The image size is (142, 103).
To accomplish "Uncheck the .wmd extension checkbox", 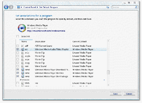I will point(18,70).
